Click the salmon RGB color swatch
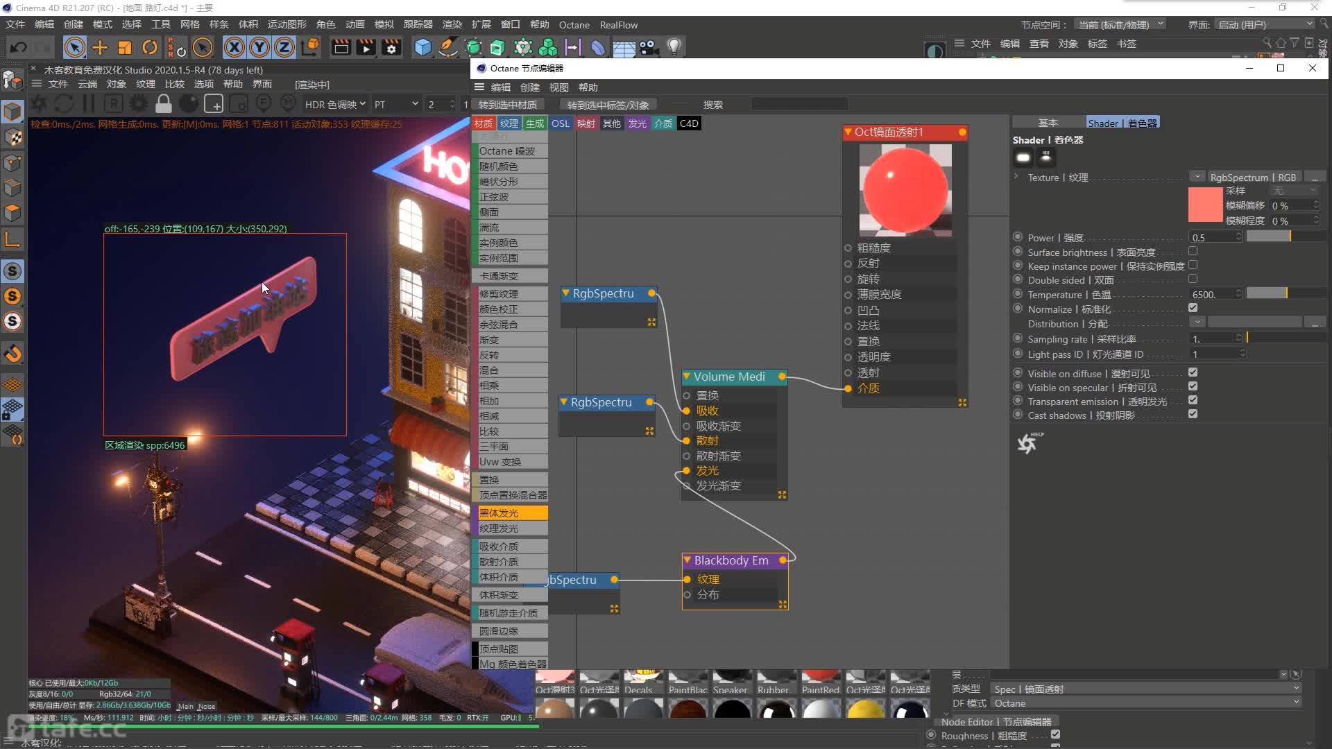This screenshot has width=1332, height=749. 1205,205
